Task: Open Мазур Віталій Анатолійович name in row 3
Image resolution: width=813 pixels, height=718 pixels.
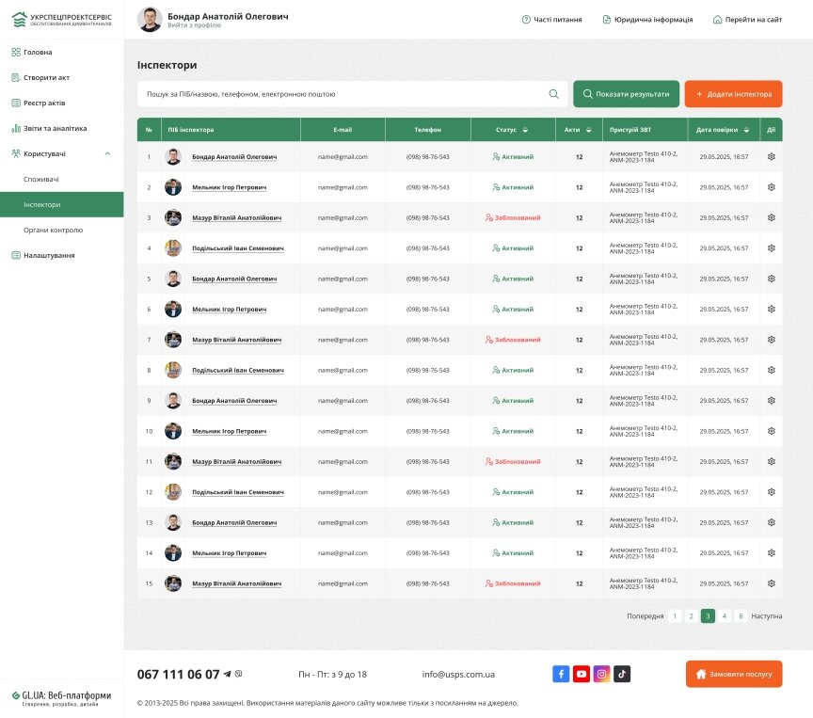Action: click(x=236, y=217)
